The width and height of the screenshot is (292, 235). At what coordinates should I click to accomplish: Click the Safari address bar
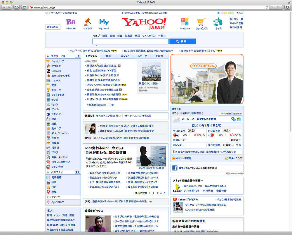coord(149,7)
